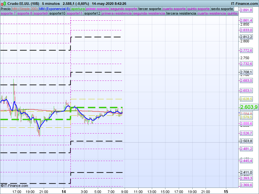Click the green 2.603,9 current price tag
This screenshot has width=259, height=194.
249,107
